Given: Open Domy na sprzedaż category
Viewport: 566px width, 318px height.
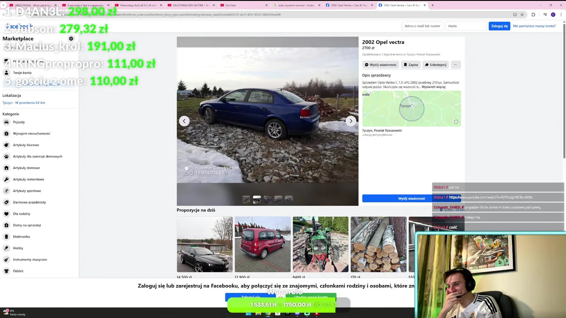Looking at the screenshot, I should click(27, 225).
